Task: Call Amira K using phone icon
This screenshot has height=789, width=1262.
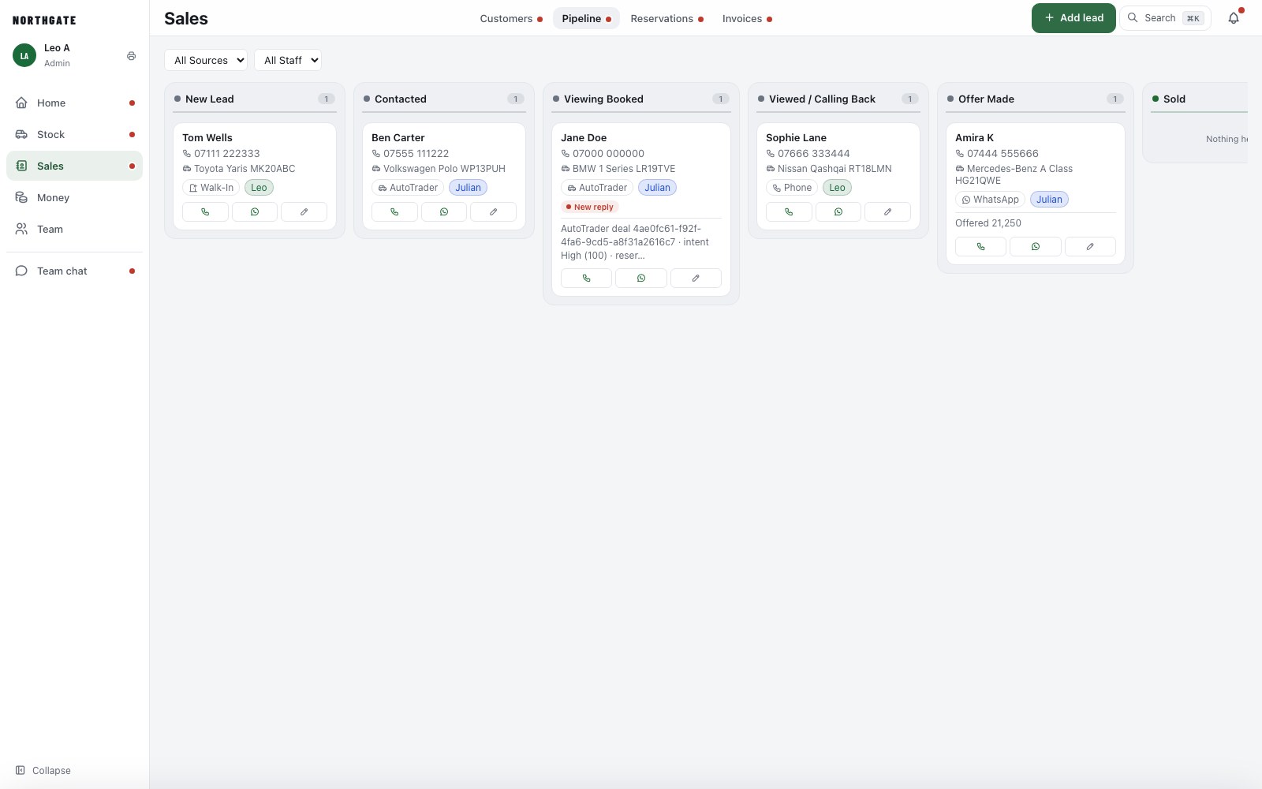Action: (x=980, y=246)
